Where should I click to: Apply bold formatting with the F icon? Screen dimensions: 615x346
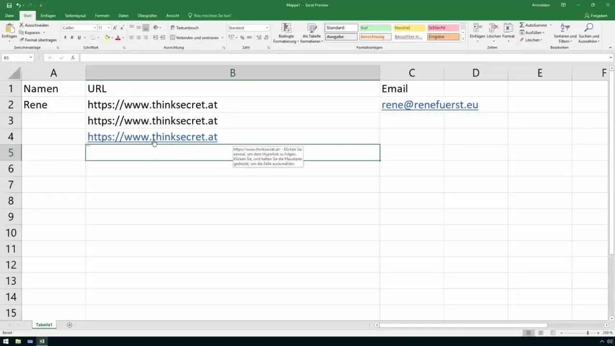[65, 37]
